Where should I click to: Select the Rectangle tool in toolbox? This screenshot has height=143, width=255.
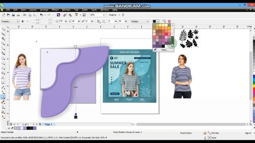(x=3, y=58)
